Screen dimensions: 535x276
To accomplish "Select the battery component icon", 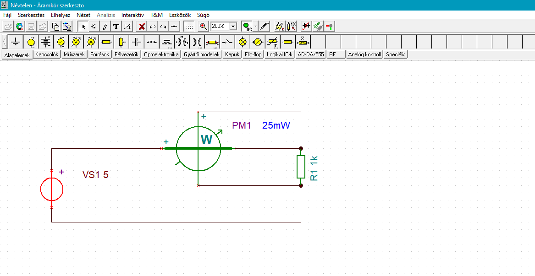I will tap(46, 42).
